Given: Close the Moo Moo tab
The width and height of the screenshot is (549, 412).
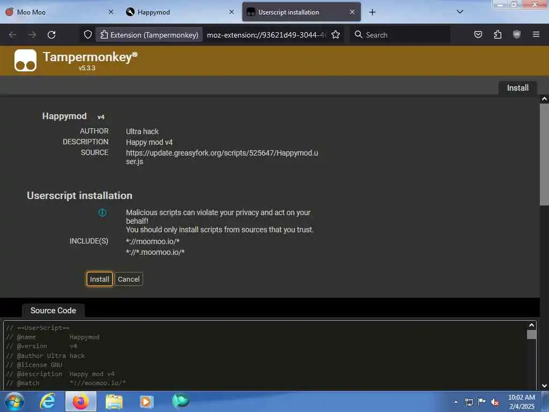Looking at the screenshot, I should coord(111,12).
